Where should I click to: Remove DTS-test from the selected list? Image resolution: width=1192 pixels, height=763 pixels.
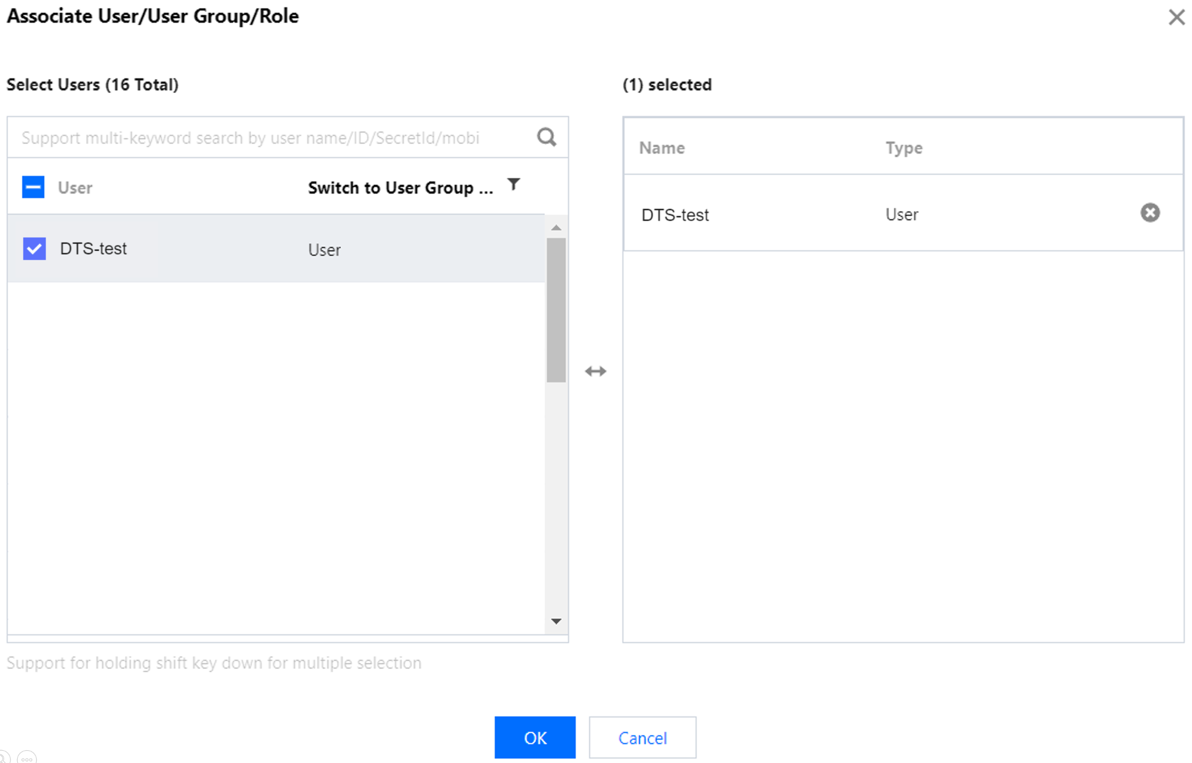pos(1149,213)
